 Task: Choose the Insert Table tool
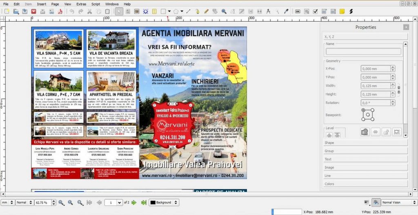[x=155, y=11]
